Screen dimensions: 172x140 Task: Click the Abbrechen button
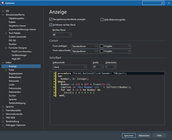144,135
